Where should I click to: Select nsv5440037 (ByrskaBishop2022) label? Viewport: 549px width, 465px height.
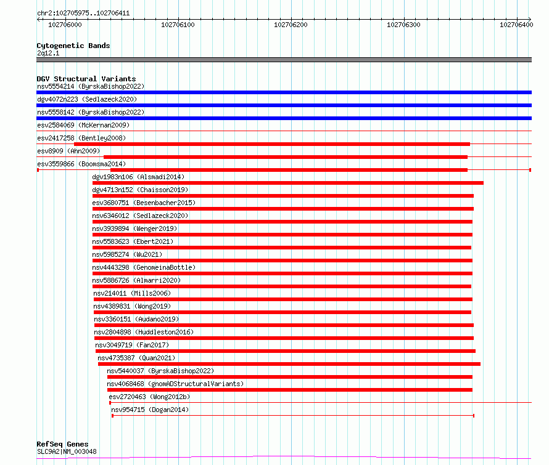click(x=160, y=371)
